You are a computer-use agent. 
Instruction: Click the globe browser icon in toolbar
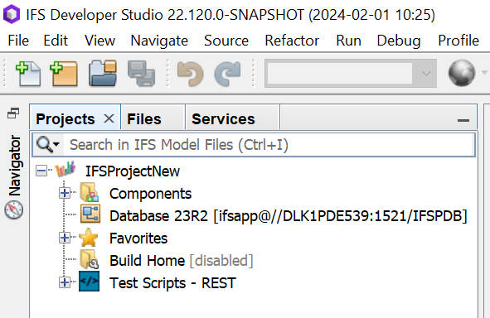(462, 73)
